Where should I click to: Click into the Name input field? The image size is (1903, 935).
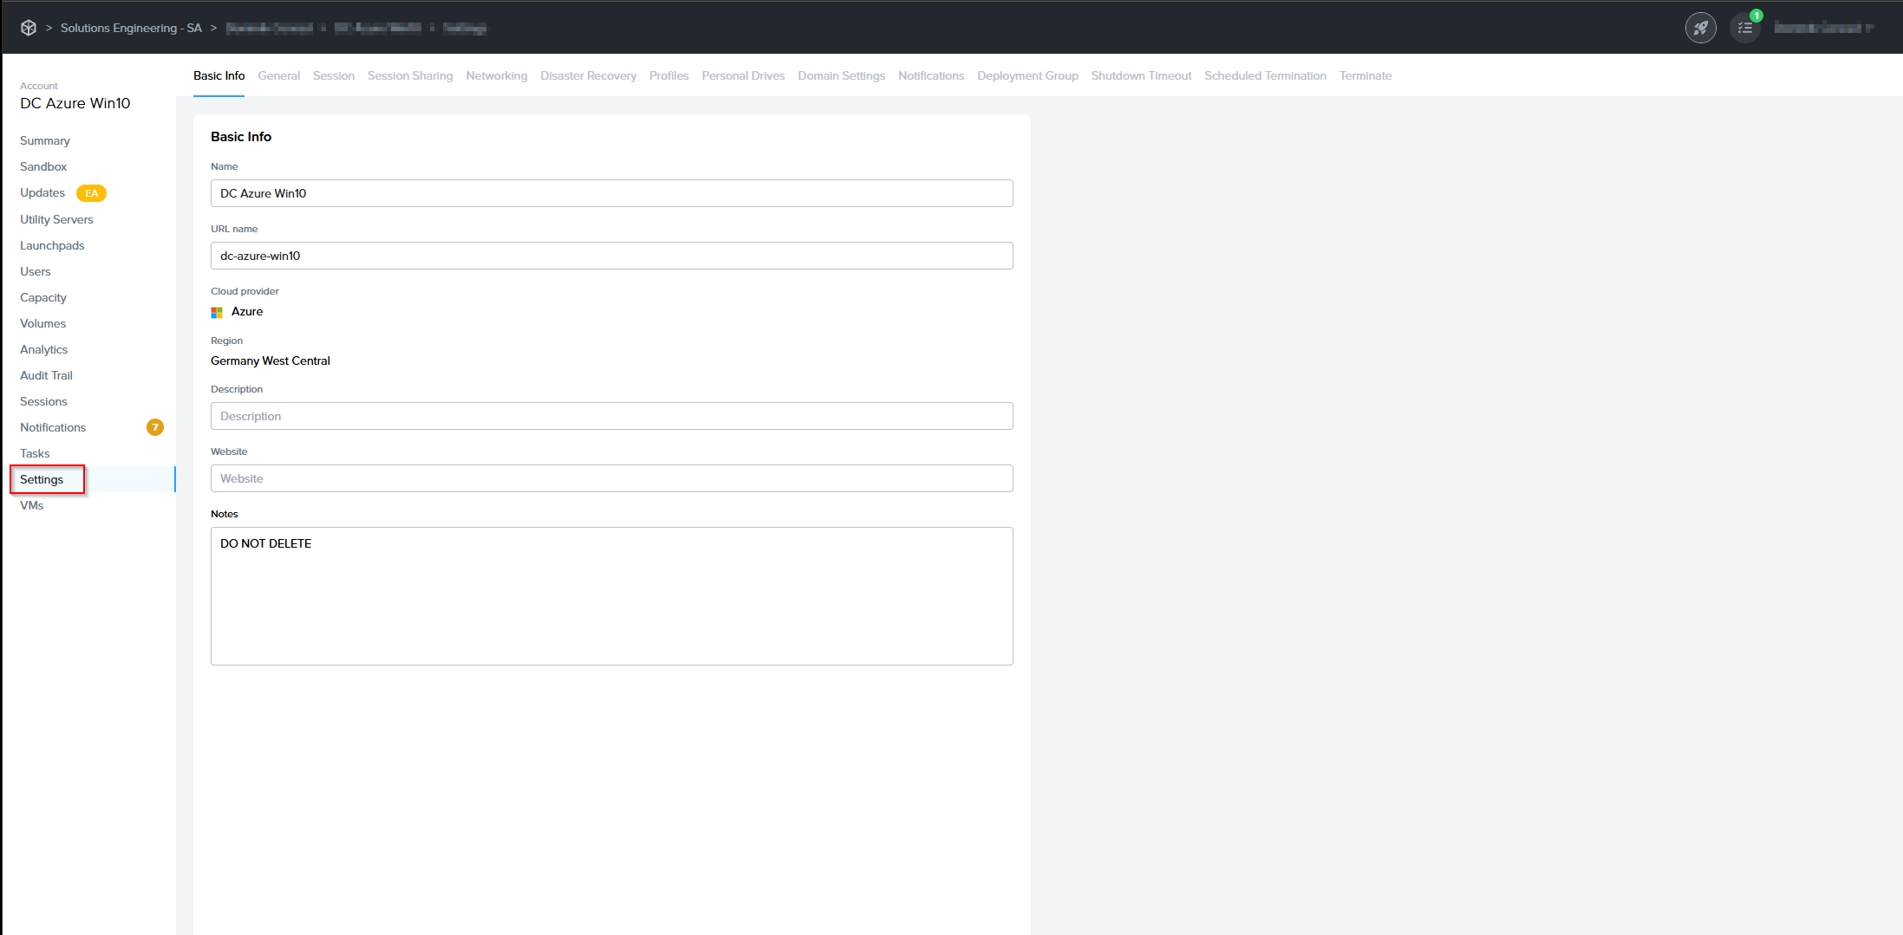[x=611, y=193]
